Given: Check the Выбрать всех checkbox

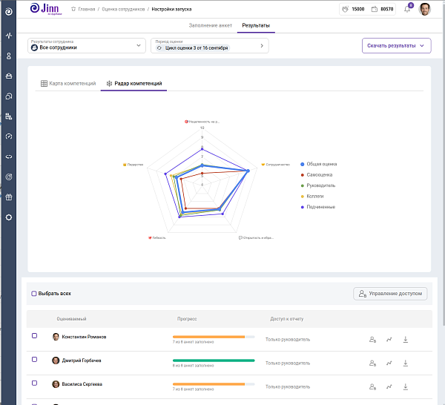Looking at the screenshot, I should [34, 294].
